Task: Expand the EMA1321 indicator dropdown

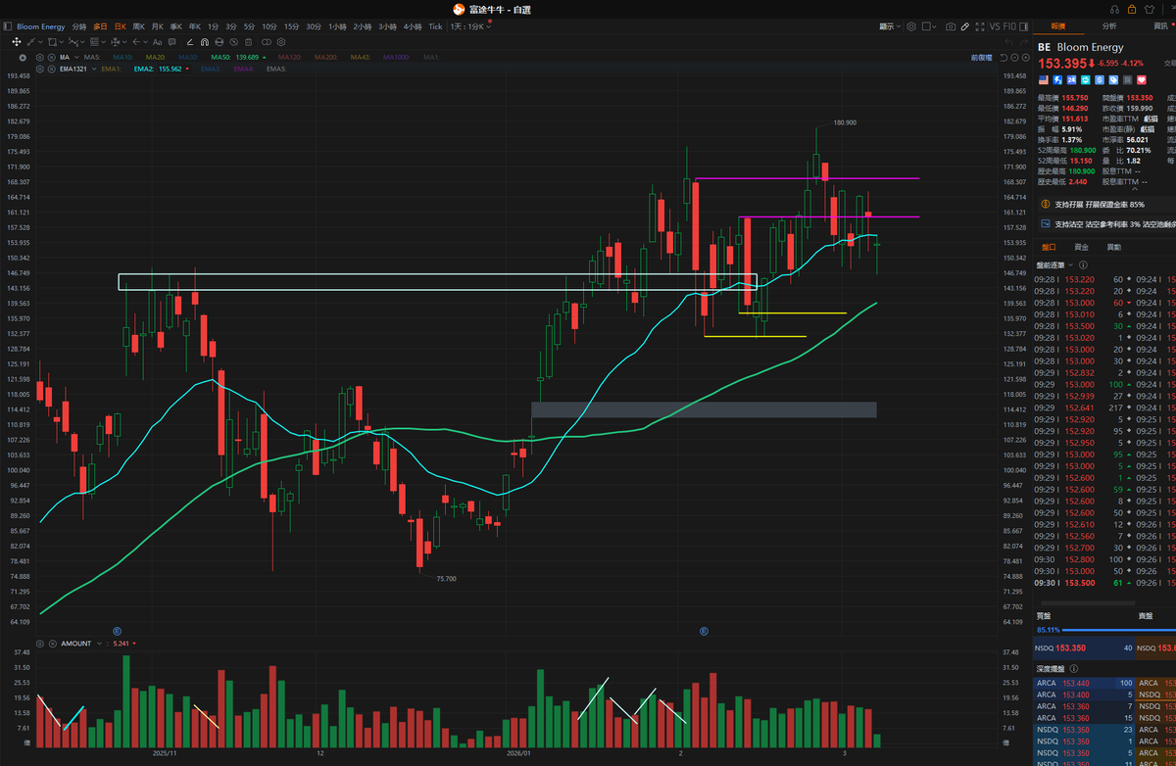Action: (x=94, y=69)
